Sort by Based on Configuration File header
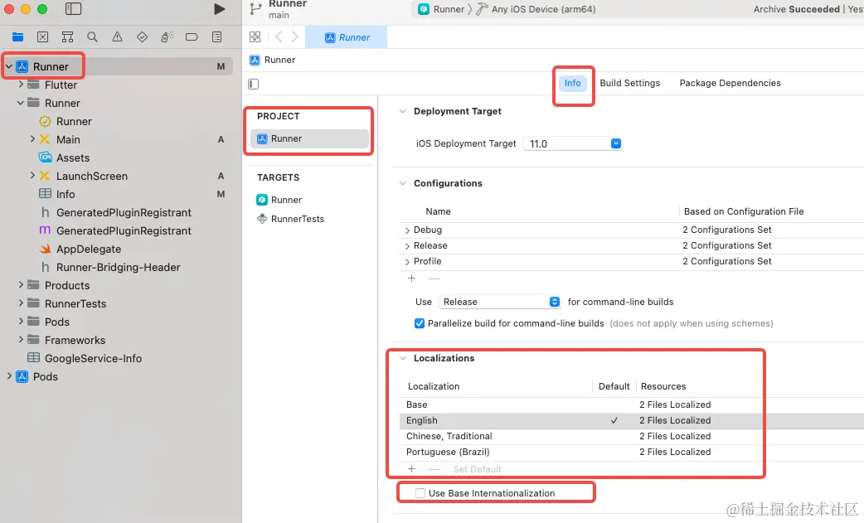The height and width of the screenshot is (523, 864). (x=743, y=211)
